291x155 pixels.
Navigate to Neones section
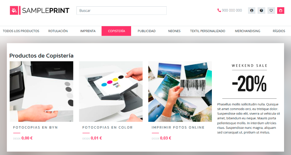[x=174, y=31]
